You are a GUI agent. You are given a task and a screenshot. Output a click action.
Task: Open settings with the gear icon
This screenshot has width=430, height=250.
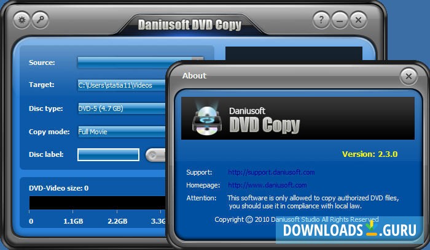(x=22, y=20)
